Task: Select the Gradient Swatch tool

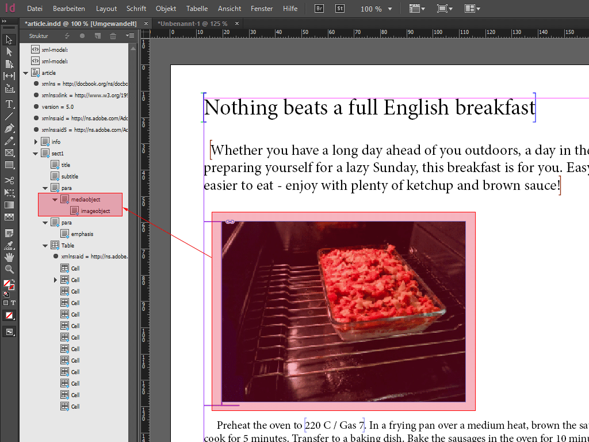Action: click(x=9, y=205)
